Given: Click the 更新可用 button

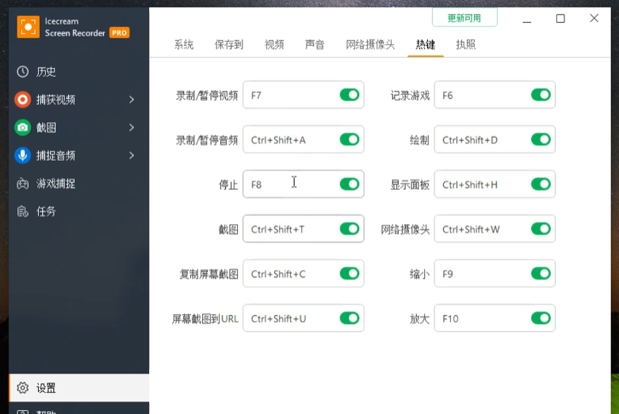Looking at the screenshot, I should (464, 17).
